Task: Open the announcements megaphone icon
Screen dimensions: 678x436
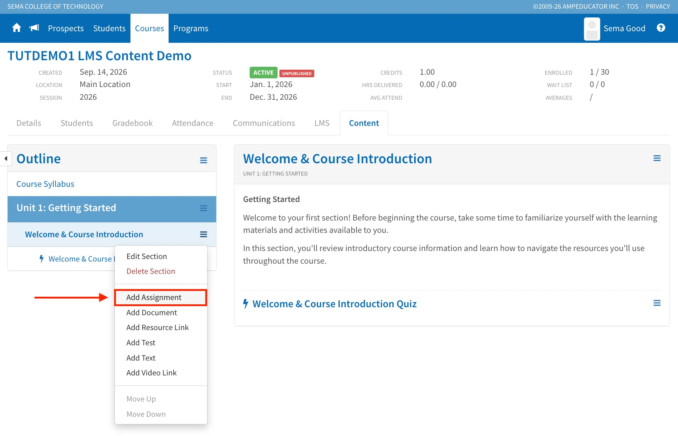Action: click(x=34, y=28)
